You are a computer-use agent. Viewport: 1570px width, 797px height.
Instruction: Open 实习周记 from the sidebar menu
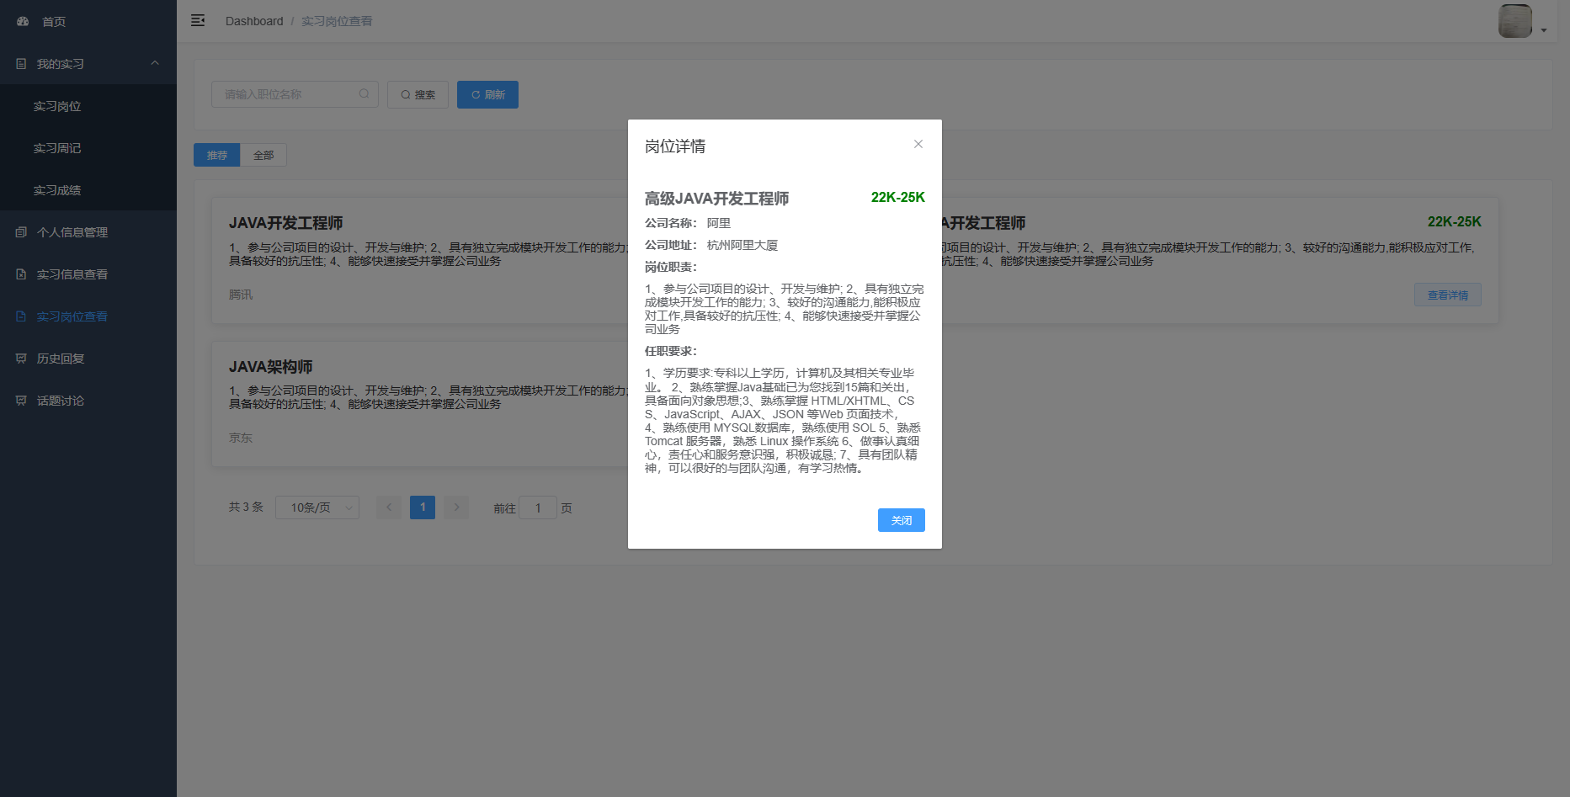point(59,147)
